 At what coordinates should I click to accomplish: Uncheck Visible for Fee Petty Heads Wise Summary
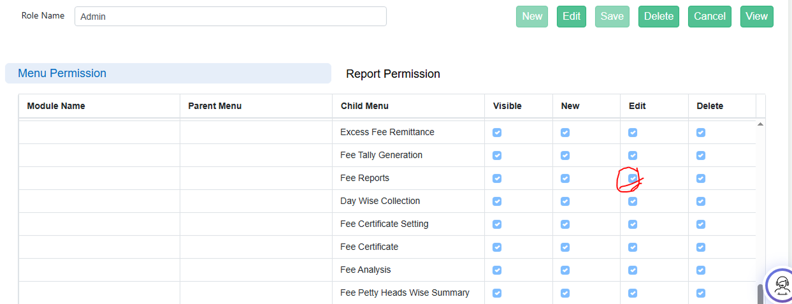pyautogui.click(x=497, y=293)
